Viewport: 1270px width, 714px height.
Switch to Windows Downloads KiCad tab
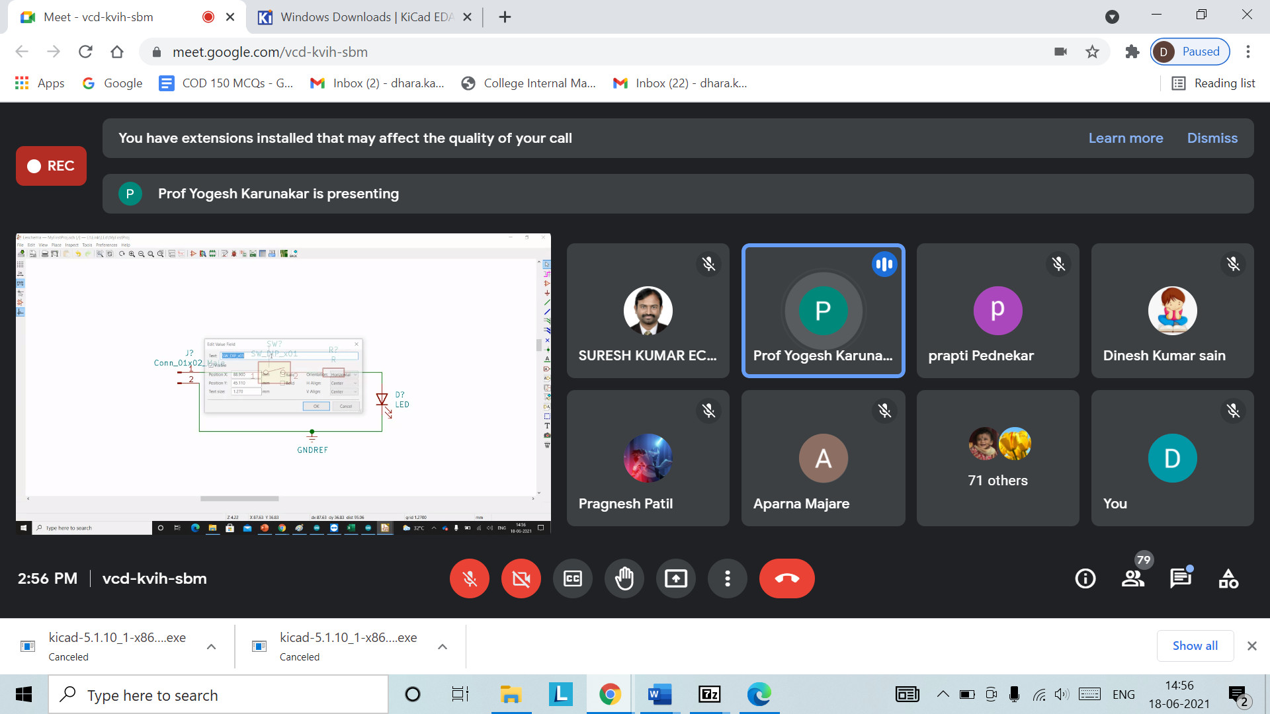tap(364, 17)
